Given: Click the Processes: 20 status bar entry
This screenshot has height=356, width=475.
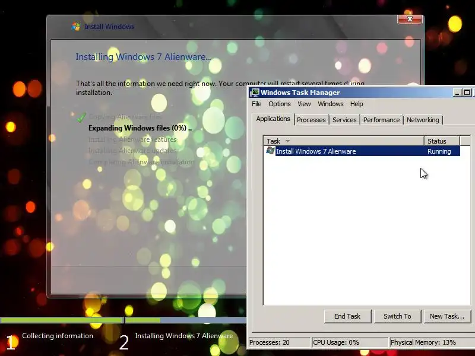Looking at the screenshot, I should (x=279, y=342).
